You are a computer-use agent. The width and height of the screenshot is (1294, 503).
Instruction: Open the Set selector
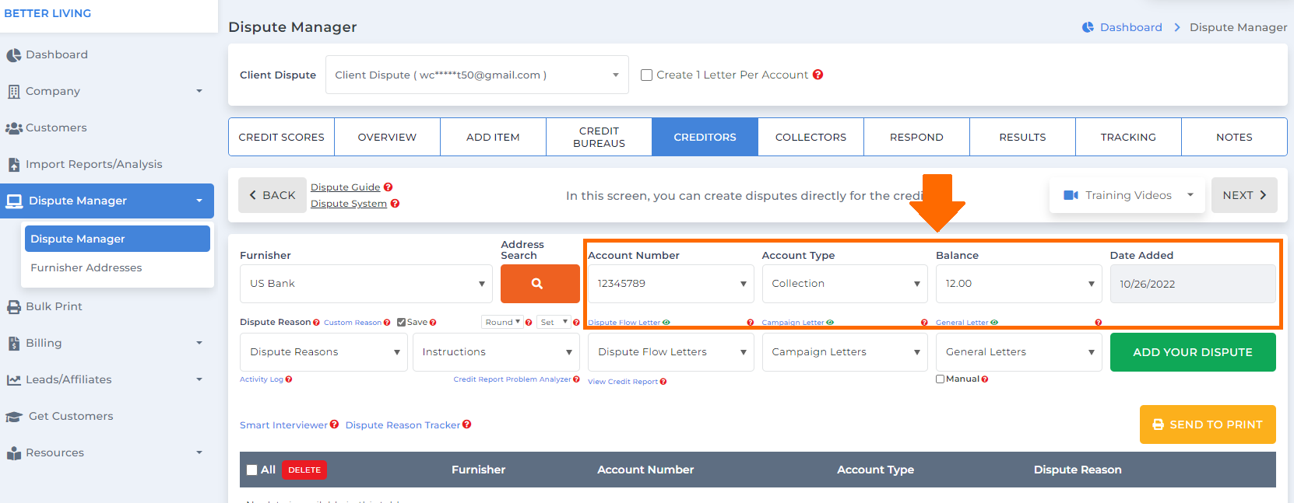pyautogui.click(x=554, y=323)
